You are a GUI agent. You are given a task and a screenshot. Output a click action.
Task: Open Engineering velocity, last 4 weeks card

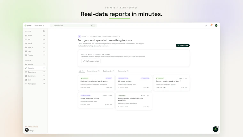(x=96, y=83)
